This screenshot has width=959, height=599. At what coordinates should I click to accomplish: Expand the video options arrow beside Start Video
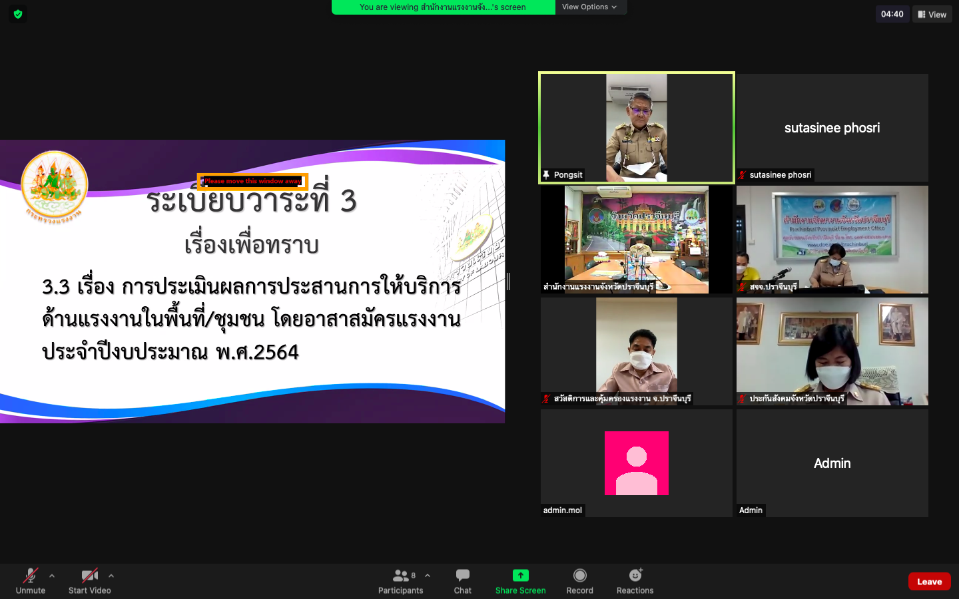pos(111,576)
